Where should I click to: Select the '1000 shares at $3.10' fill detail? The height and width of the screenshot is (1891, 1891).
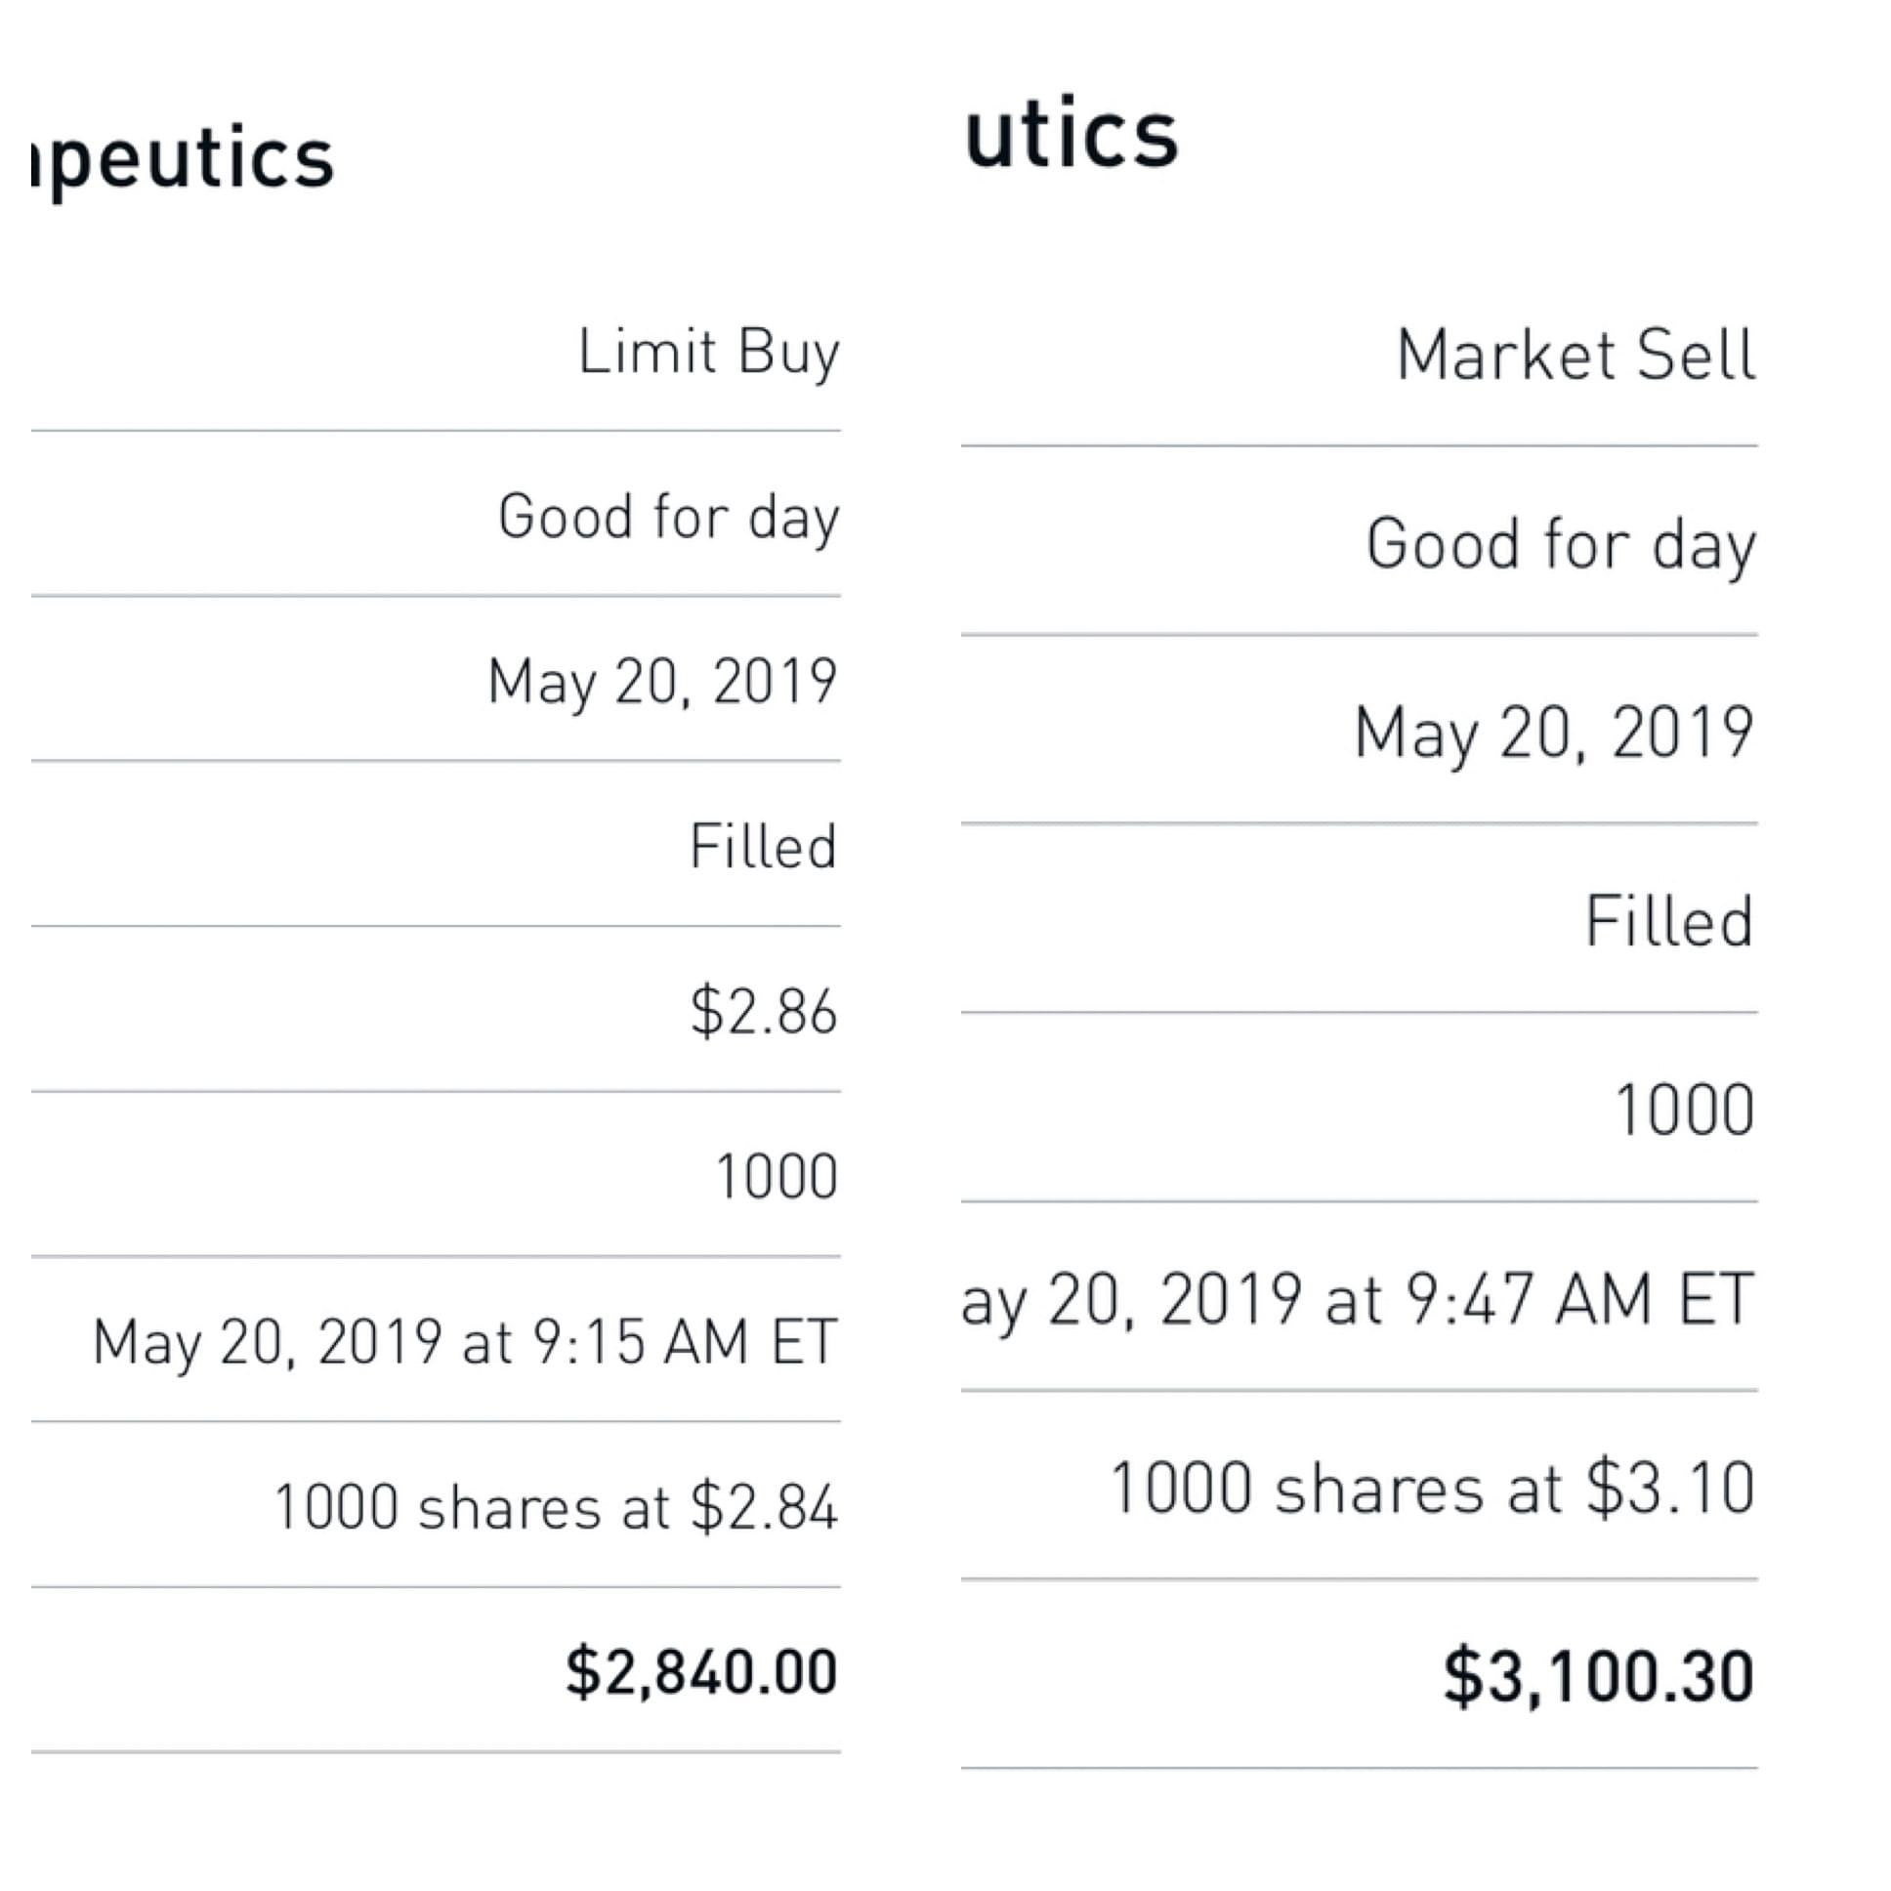click(1432, 1489)
